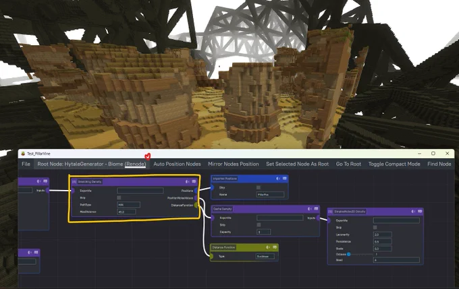Click the purple output port under Positions

coord(196,198)
